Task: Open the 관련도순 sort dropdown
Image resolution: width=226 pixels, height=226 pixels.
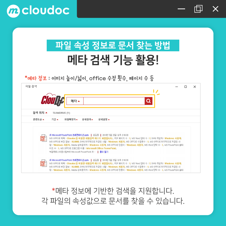Action: (x=38, y=119)
